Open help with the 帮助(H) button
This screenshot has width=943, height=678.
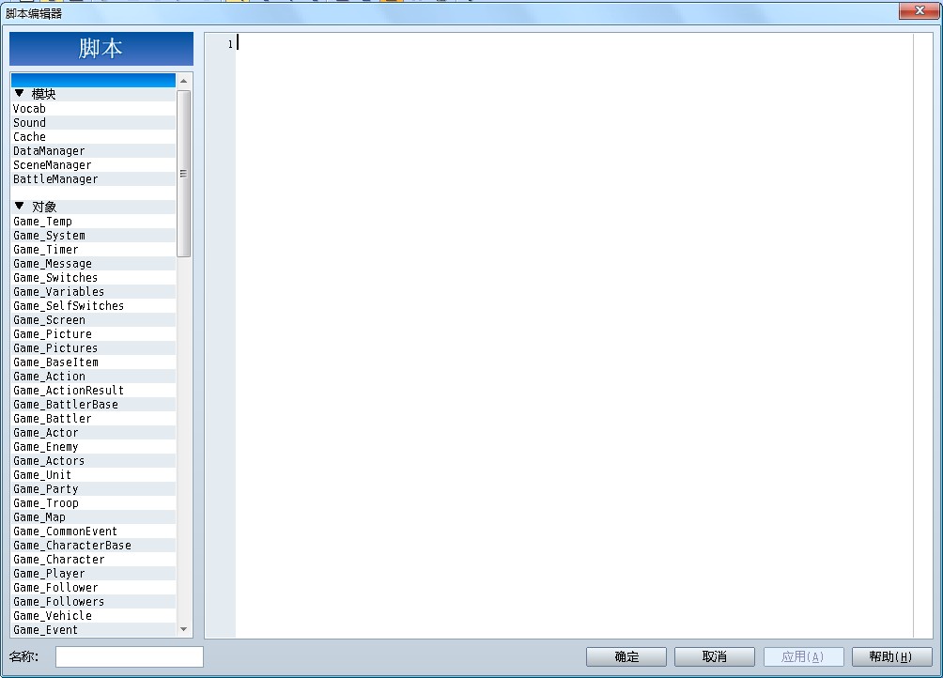892,657
